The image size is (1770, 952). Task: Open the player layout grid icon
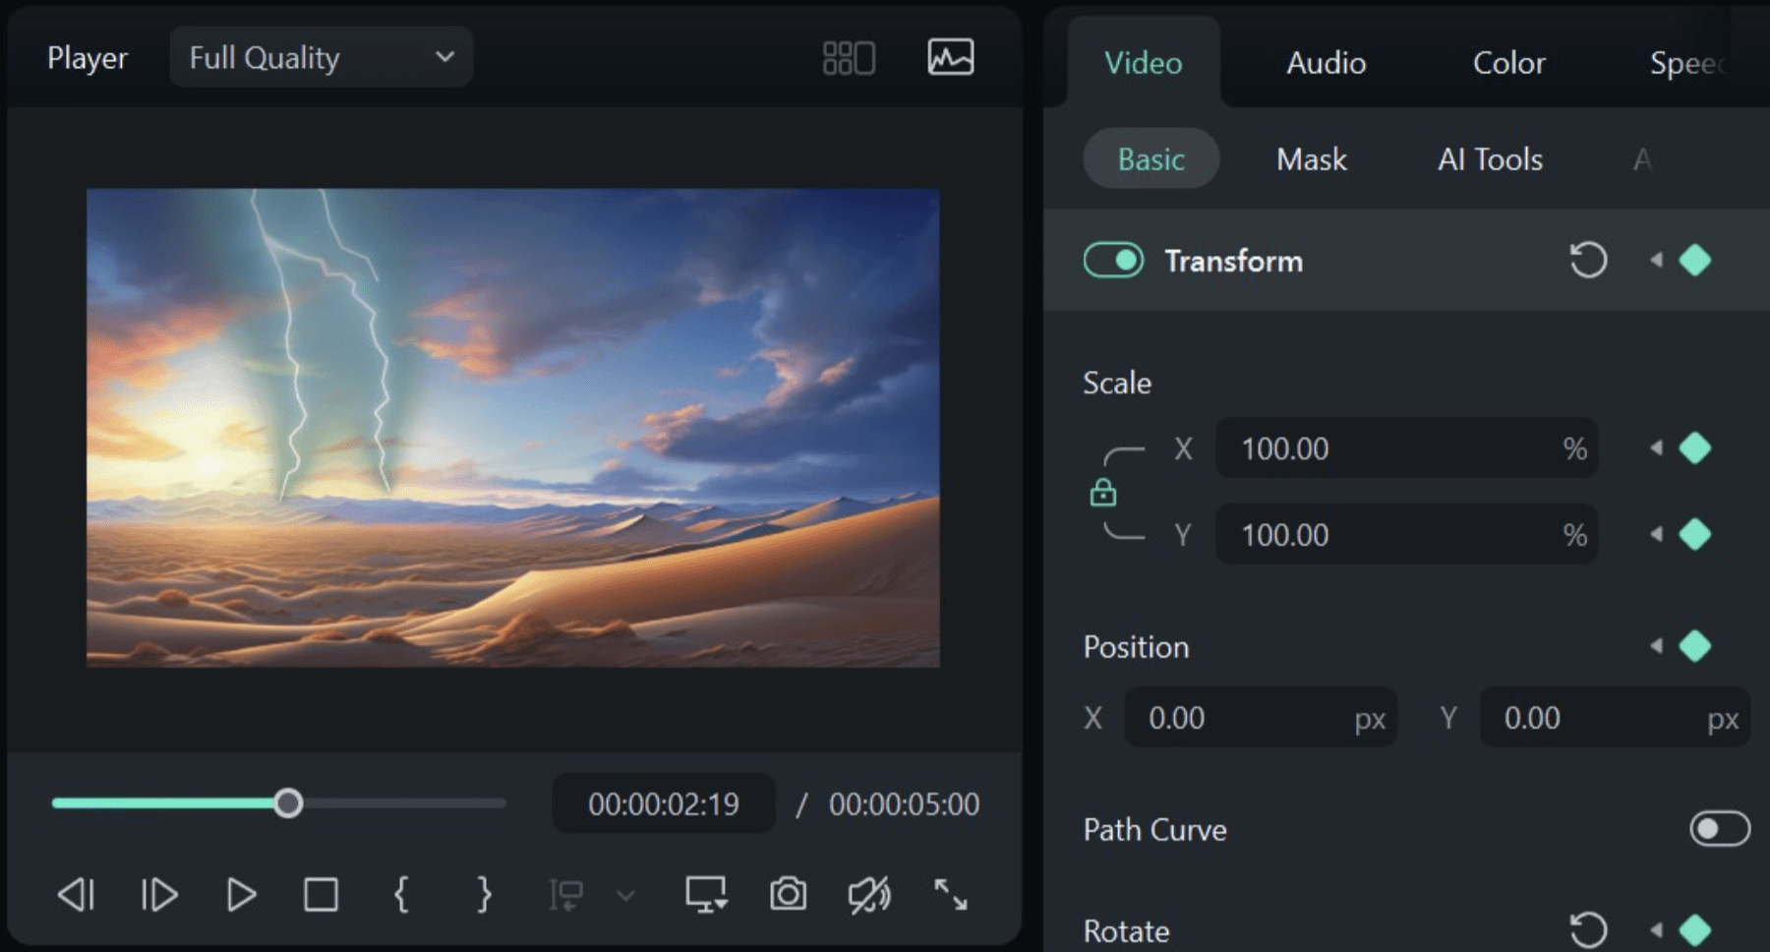(x=850, y=57)
